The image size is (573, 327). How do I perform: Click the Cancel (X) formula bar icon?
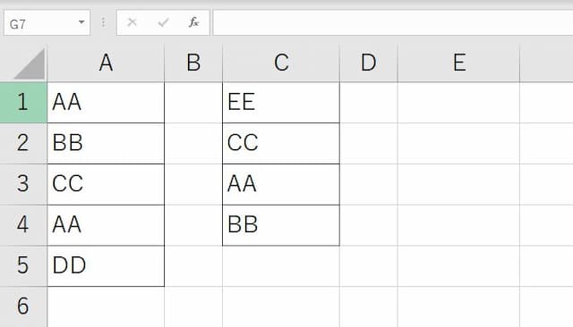pos(132,22)
